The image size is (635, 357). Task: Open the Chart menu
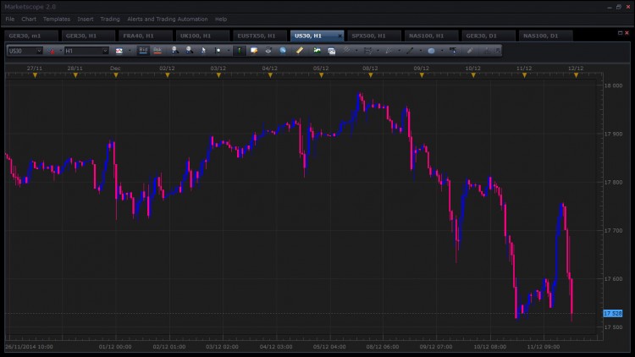pyautogui.click(x=29, y=19)
